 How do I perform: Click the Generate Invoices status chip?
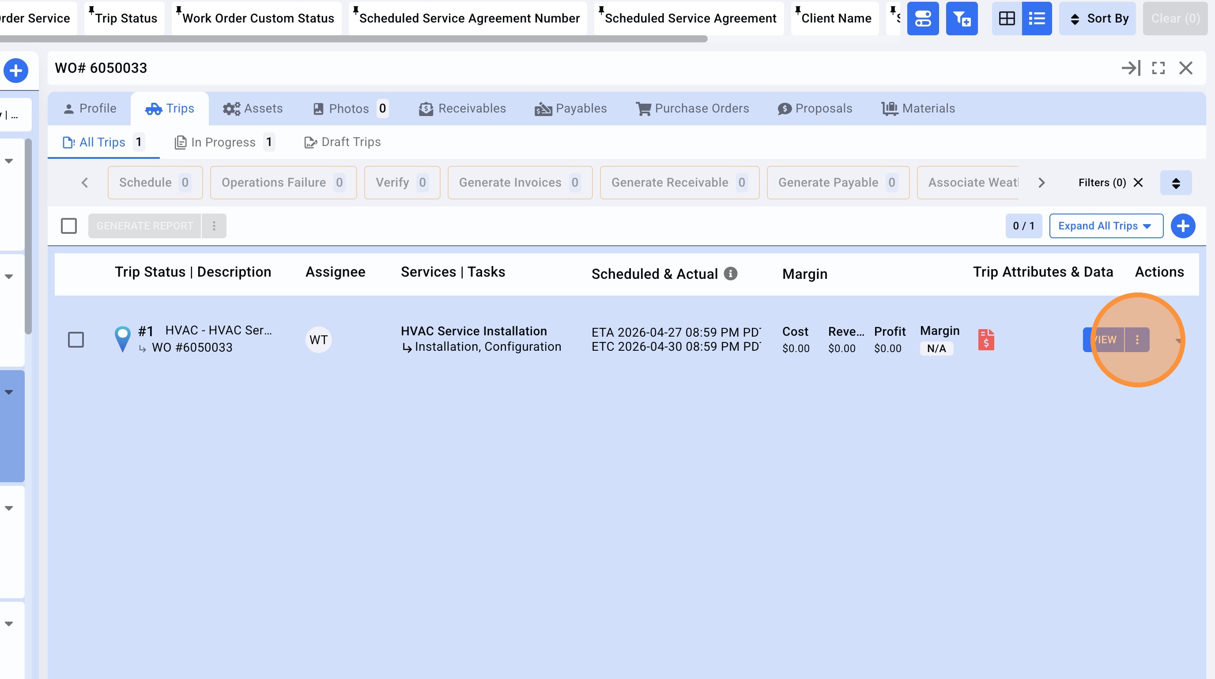click(x=519, y=183)
